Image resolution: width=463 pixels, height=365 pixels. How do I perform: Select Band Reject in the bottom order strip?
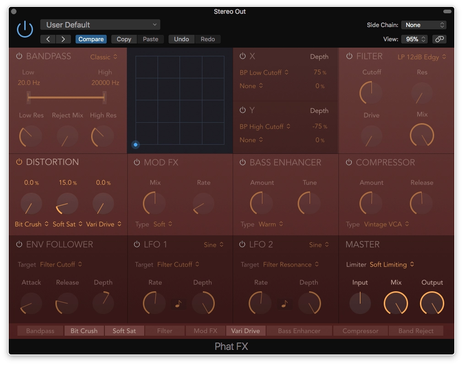tap(416, 331)
